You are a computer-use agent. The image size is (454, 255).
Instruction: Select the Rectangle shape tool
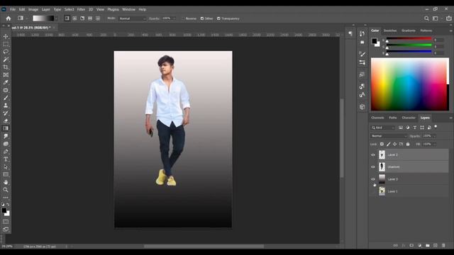(x=6, y=174)
